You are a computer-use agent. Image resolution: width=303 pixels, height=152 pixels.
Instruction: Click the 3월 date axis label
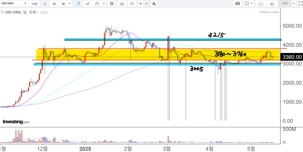167,149
